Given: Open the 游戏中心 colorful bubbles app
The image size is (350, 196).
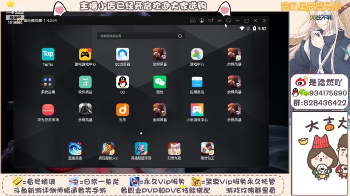Looking at the screenshot, I should point(197,54).
